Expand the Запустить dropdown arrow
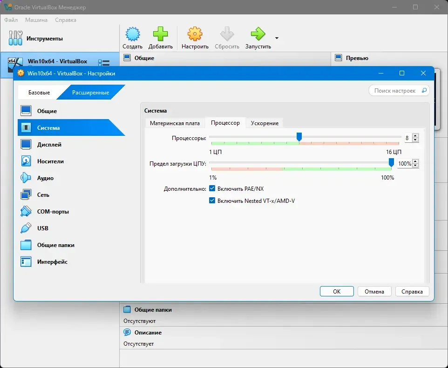Viewport: 448px width, 368px height. [x=277, y=38]
